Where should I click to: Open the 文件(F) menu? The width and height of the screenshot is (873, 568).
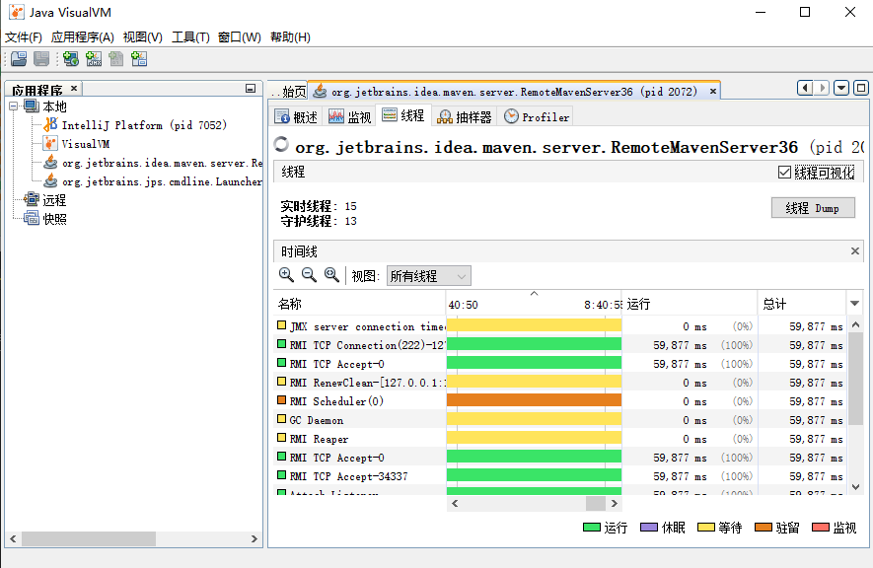[x=24, y=37]
